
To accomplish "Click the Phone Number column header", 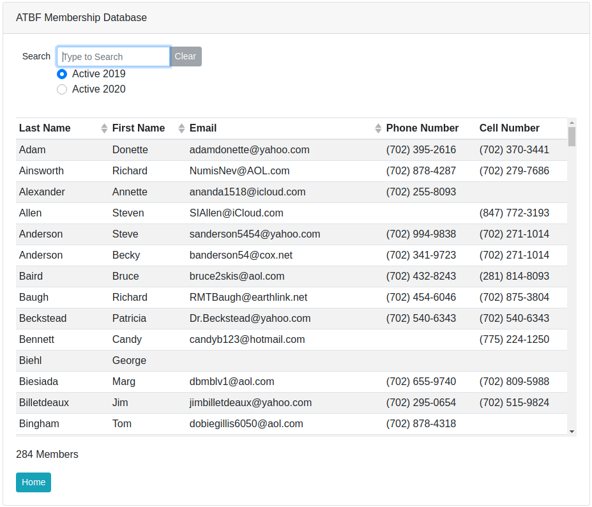I will click(422, 128).
